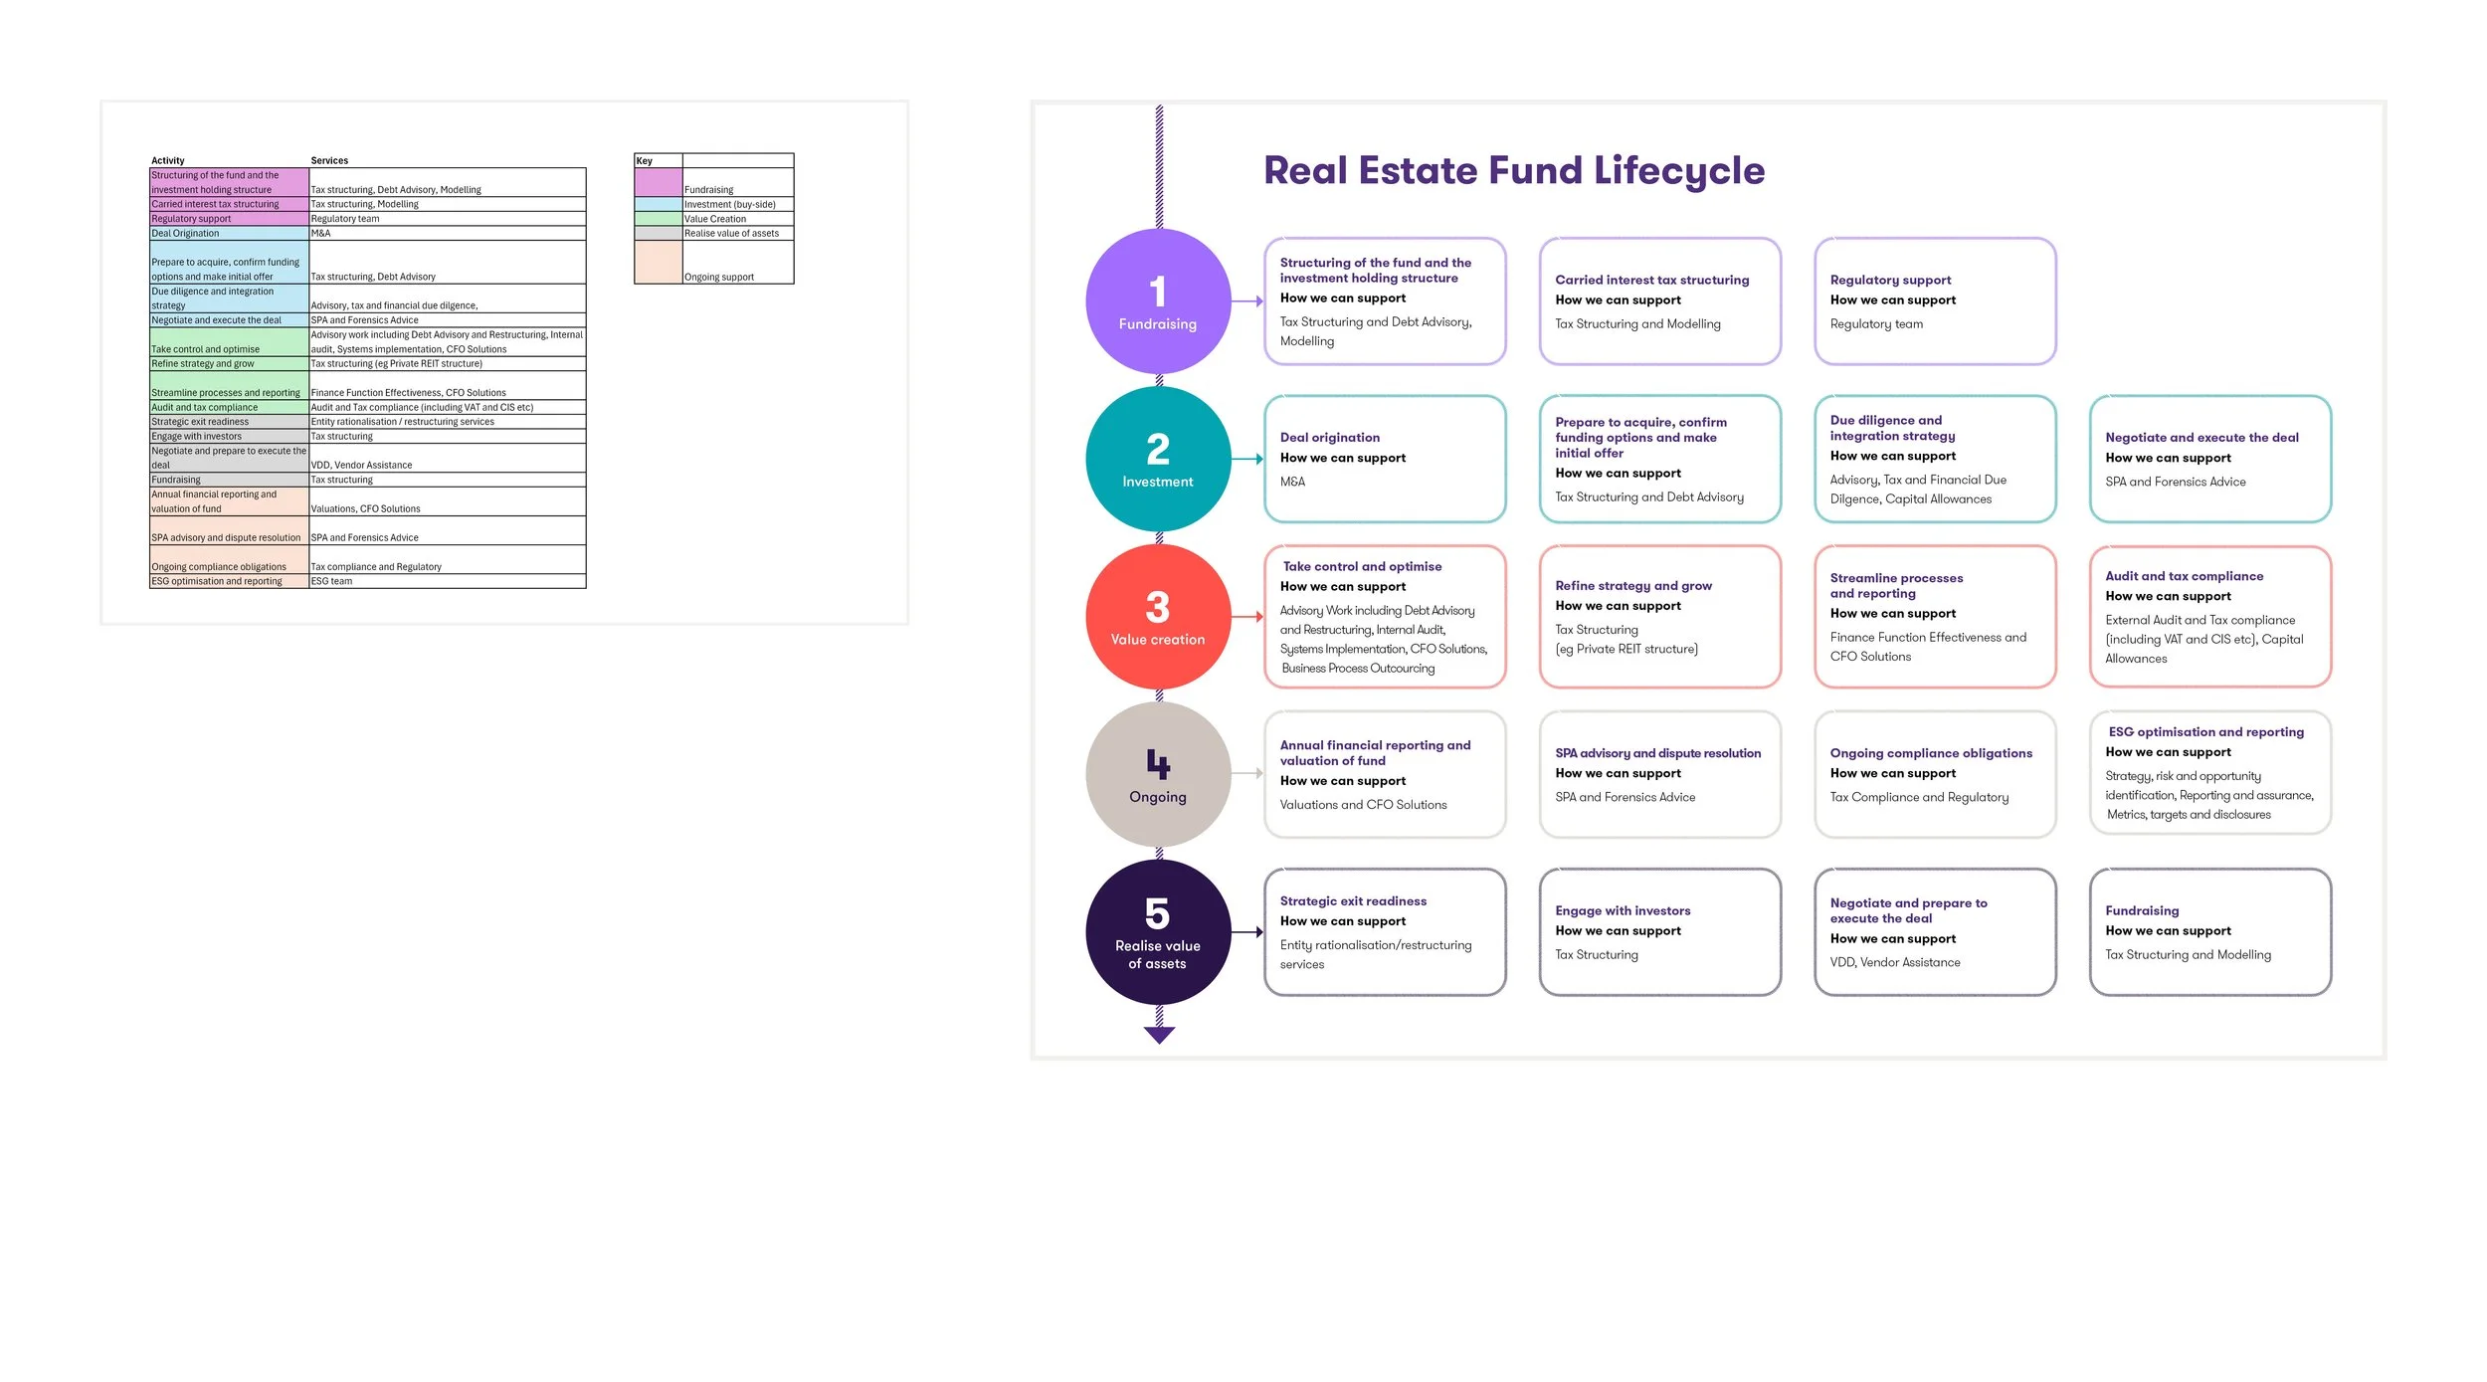Click the teal Investment stage circle
Image resolution: width=2487 pixels, height=1382 pixels.
pos(1158,460)
